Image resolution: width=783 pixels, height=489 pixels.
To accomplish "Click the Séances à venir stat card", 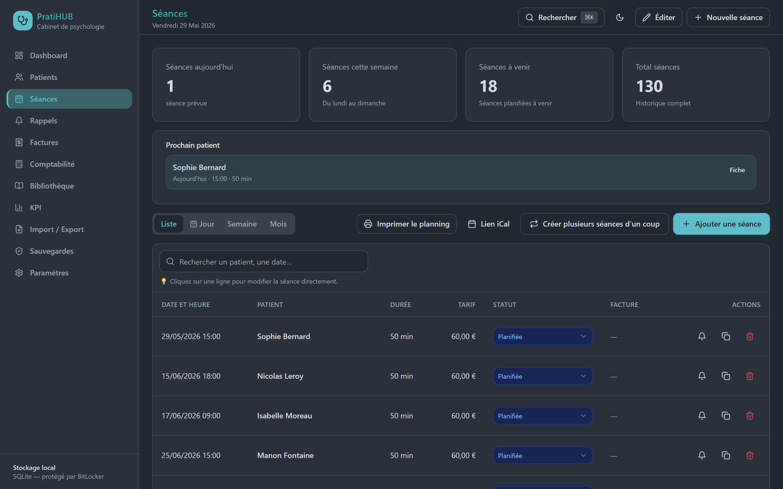I will (539, 85).
